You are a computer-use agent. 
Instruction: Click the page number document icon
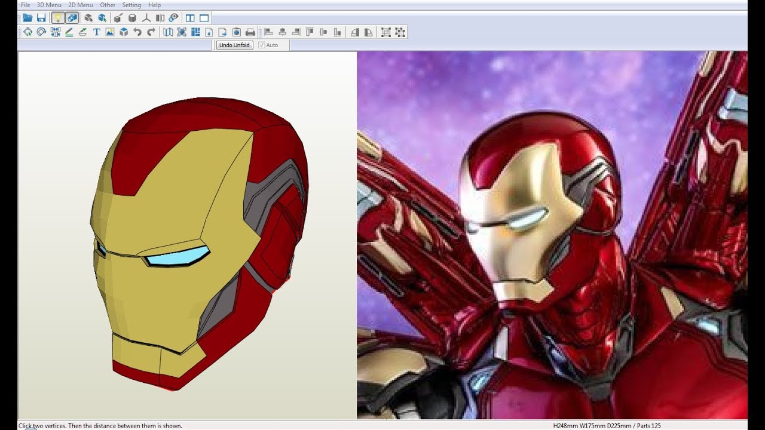coord(209,32)
